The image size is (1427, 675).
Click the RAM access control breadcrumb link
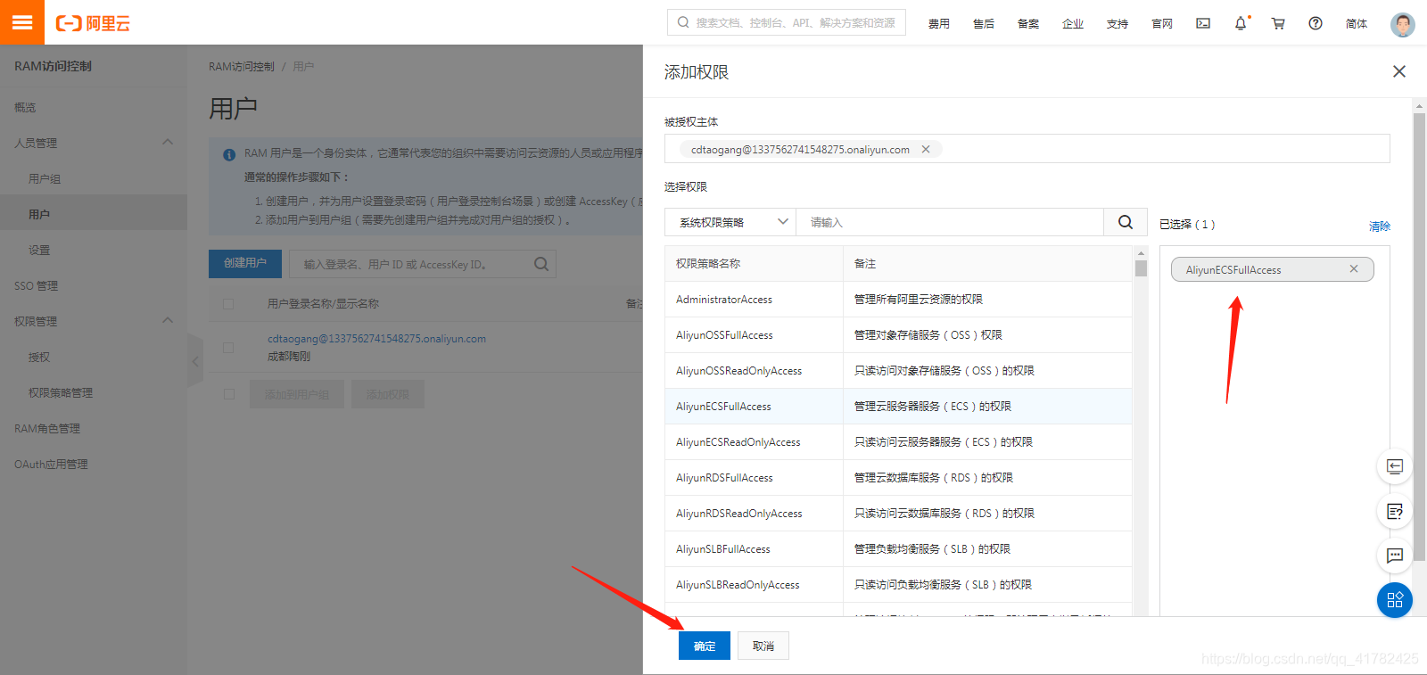coord(242,67)
